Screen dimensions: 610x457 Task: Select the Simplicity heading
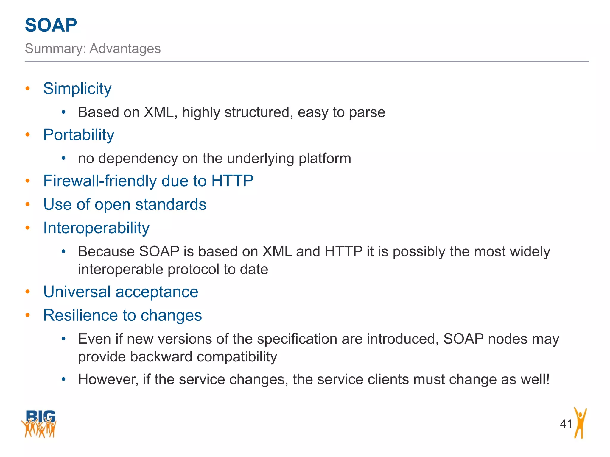(77, 88)
